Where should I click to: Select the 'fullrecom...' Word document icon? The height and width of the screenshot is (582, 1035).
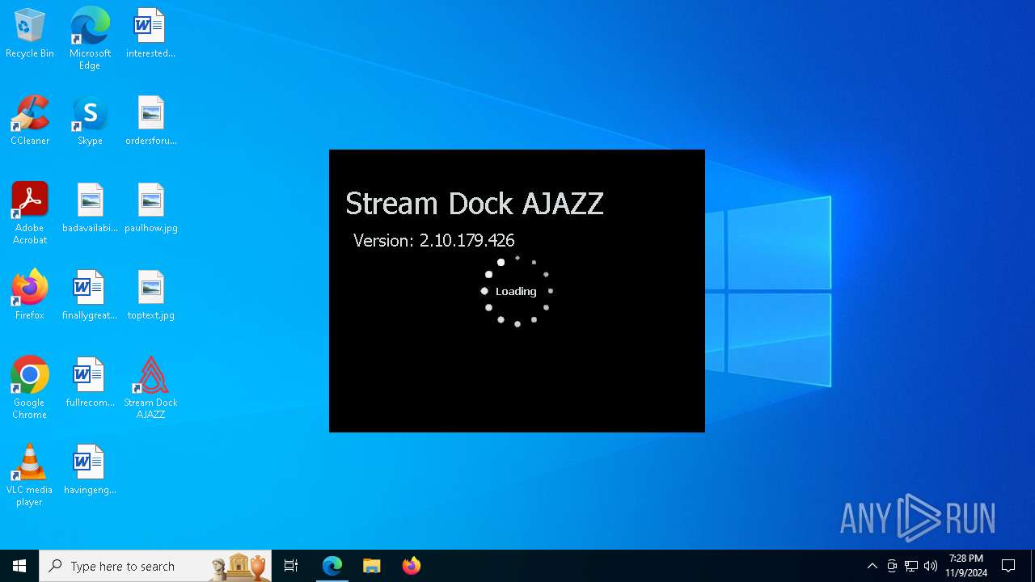pyautogui.click(x=90, y=383)
